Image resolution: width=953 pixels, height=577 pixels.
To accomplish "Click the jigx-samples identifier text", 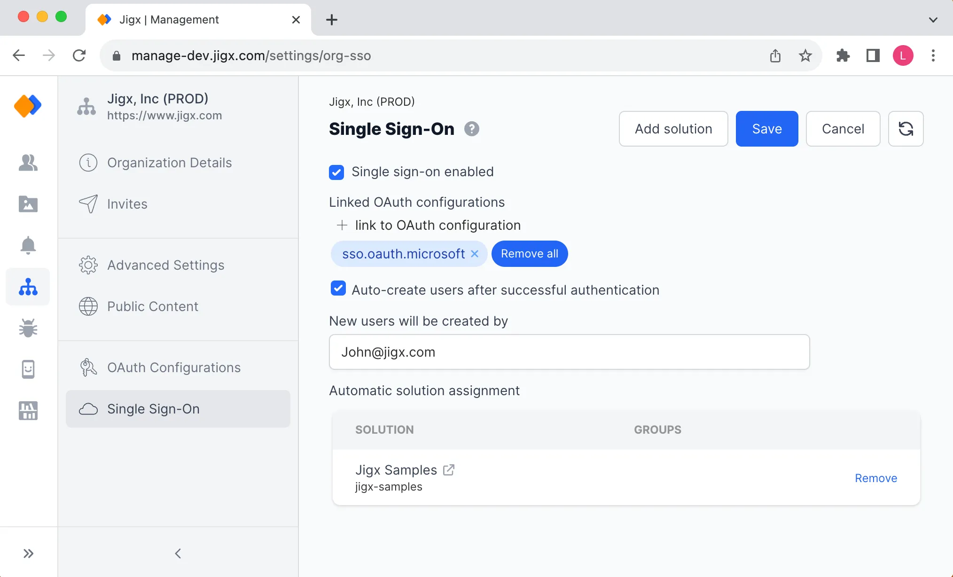I will [389, 487].
